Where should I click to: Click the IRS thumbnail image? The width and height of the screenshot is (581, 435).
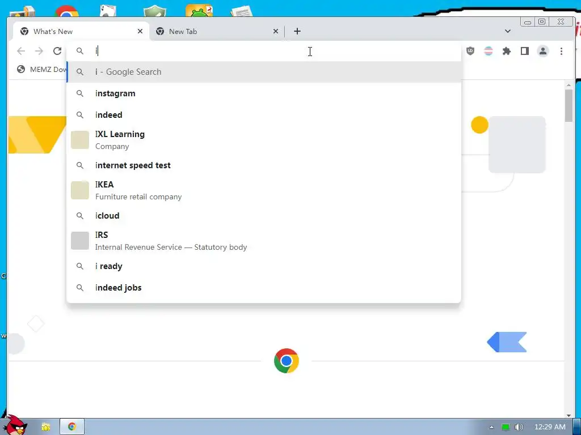[80, 241]
